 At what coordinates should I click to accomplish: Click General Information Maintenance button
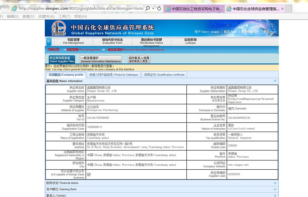pos(101,59)
